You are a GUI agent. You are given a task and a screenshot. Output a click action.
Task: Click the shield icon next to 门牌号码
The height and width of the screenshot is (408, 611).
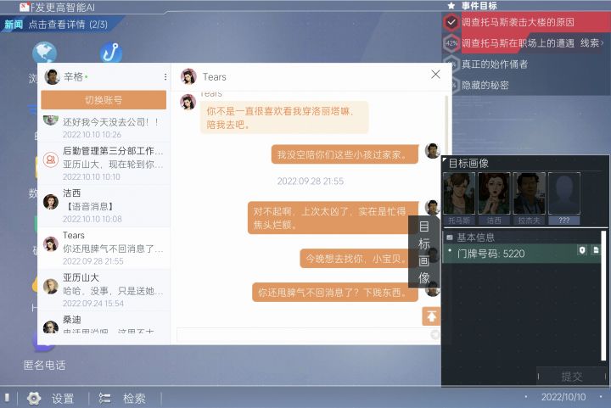(582, 250)
